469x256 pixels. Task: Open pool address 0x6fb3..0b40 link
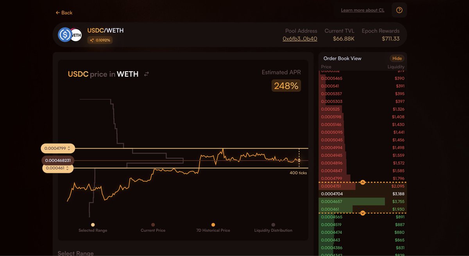tap(300, 39)
